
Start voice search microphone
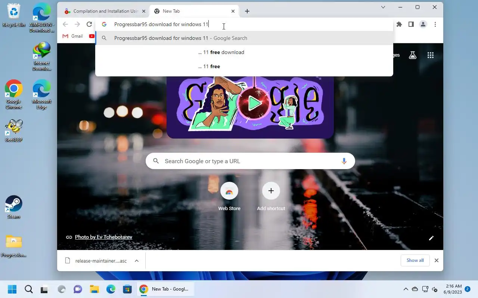coord(344,161)
